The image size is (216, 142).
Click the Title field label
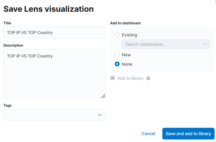click(7, 23)
